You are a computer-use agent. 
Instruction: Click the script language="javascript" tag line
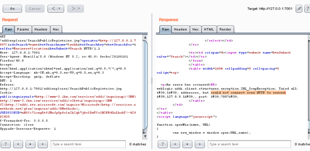[187, 117]
